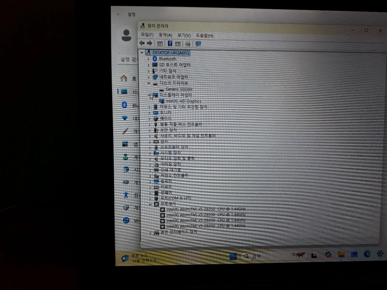Click the 장치 관리자 window title
The image size is (387, 290).
click(x=158, y=26)
